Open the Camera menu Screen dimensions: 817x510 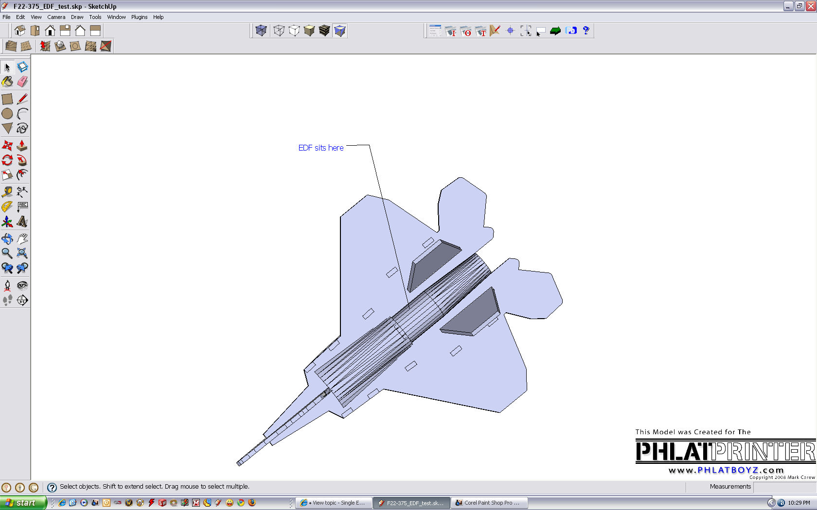tap(56, 17)
